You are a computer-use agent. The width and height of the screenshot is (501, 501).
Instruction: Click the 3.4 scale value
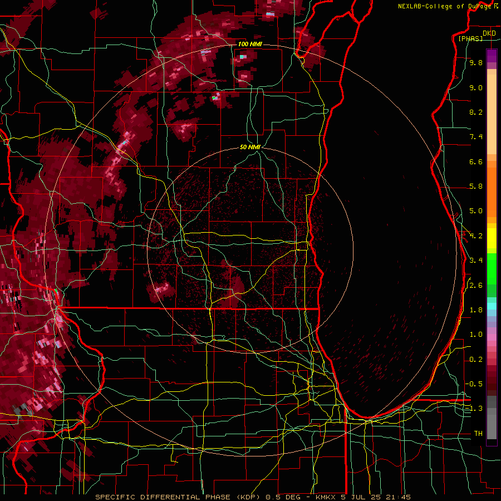(476, 261)
